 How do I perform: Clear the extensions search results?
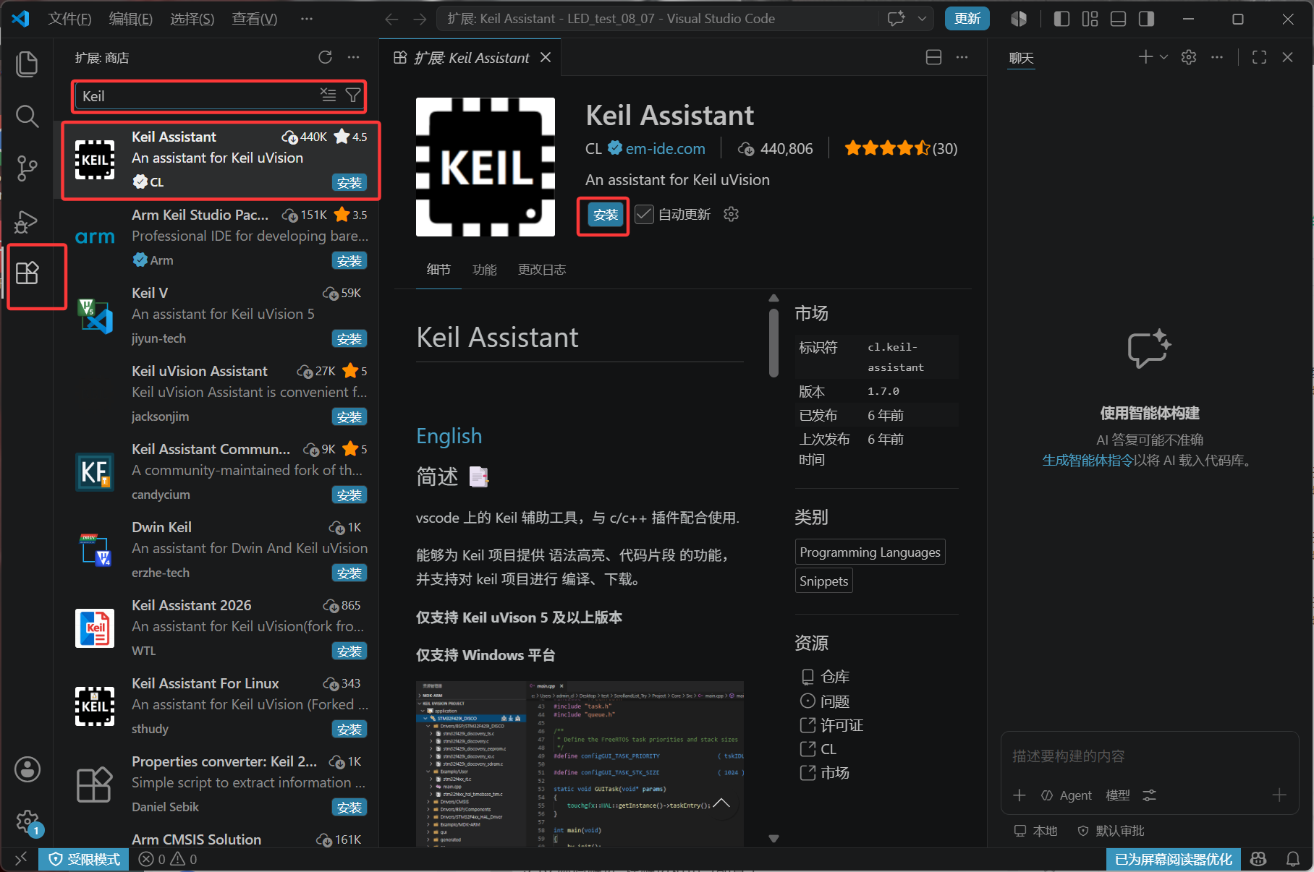pyautogui.click(x=328, y=95)
